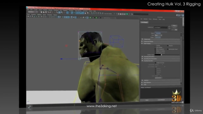Switch to the curveShape2 tab
The image size is (203, 114).
[144, 22]
